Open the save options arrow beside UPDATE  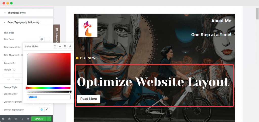[x=49, y=119]
